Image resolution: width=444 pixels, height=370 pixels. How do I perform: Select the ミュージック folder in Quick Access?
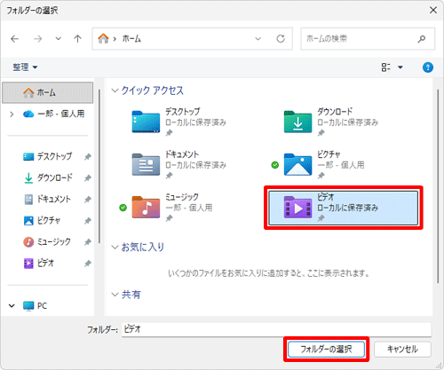[172, 208]
